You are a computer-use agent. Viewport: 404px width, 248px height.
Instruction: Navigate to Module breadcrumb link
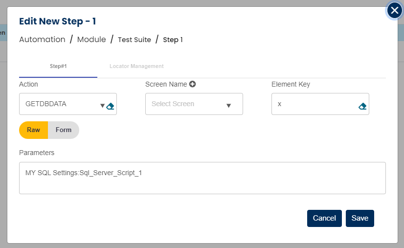click(x=91, y=40)
